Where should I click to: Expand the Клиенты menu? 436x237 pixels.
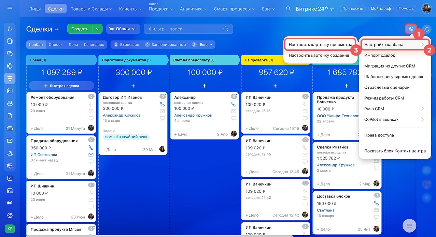tap(130, 9)
